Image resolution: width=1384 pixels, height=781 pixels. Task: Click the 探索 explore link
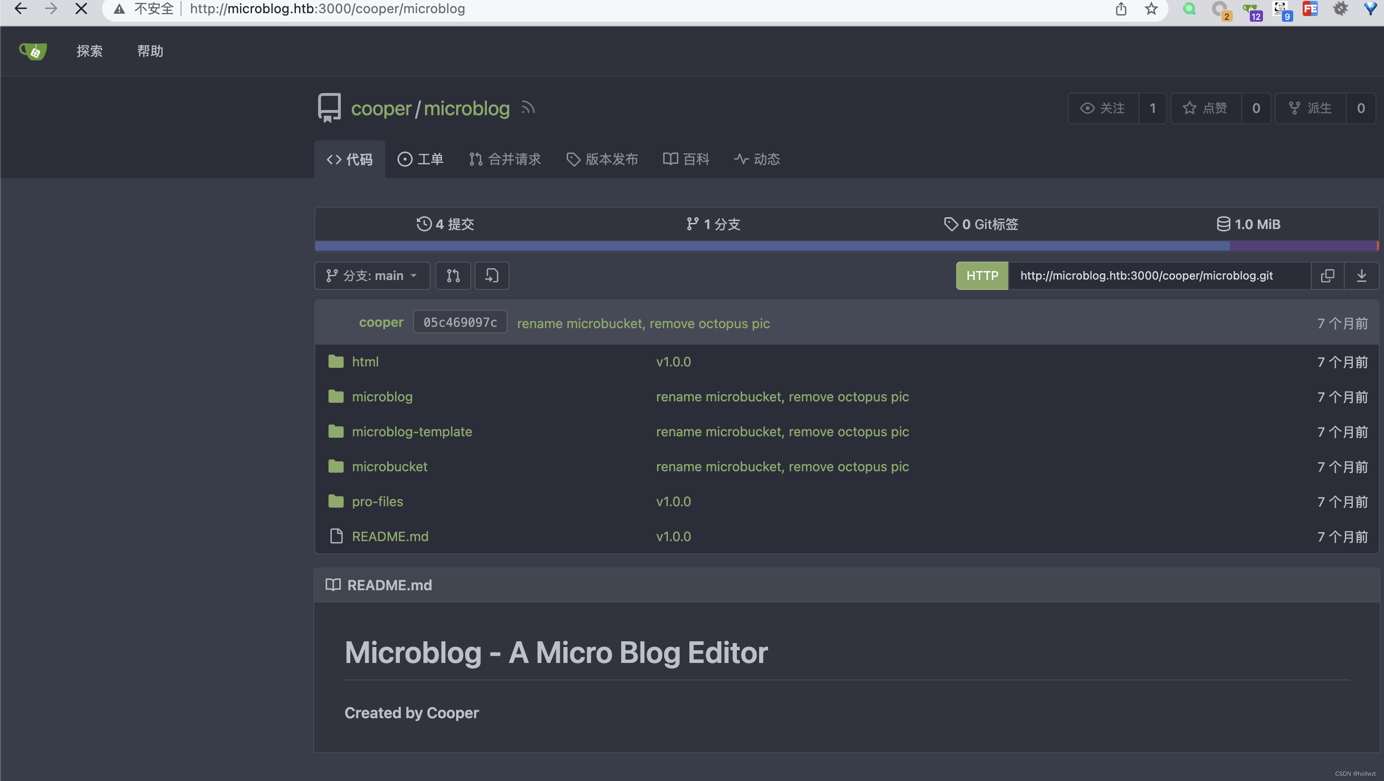pyautogui.click(x=89, y=51)
